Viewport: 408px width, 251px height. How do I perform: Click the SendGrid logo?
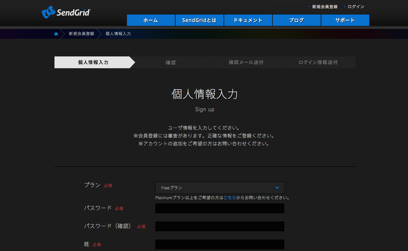tap(66, 12)
